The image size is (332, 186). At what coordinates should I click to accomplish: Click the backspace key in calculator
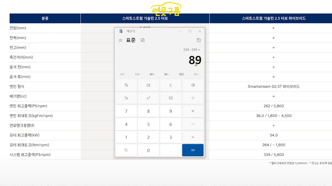point(193,85)
